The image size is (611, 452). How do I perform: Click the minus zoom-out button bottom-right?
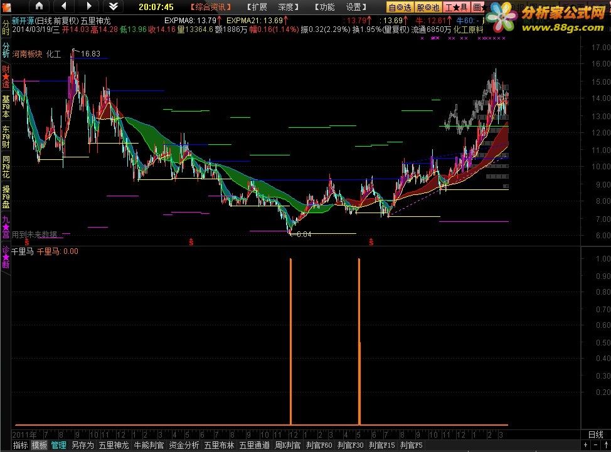[596, 445]
